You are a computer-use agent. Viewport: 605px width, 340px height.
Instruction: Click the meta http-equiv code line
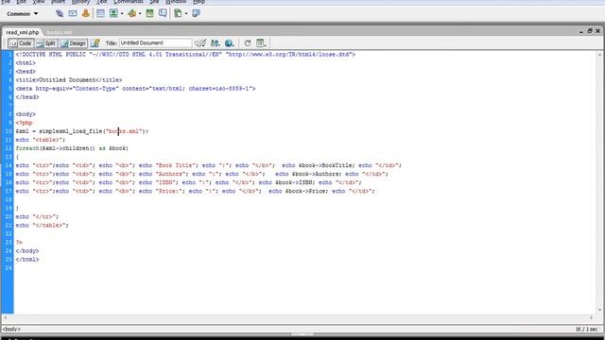coord(135,88)
